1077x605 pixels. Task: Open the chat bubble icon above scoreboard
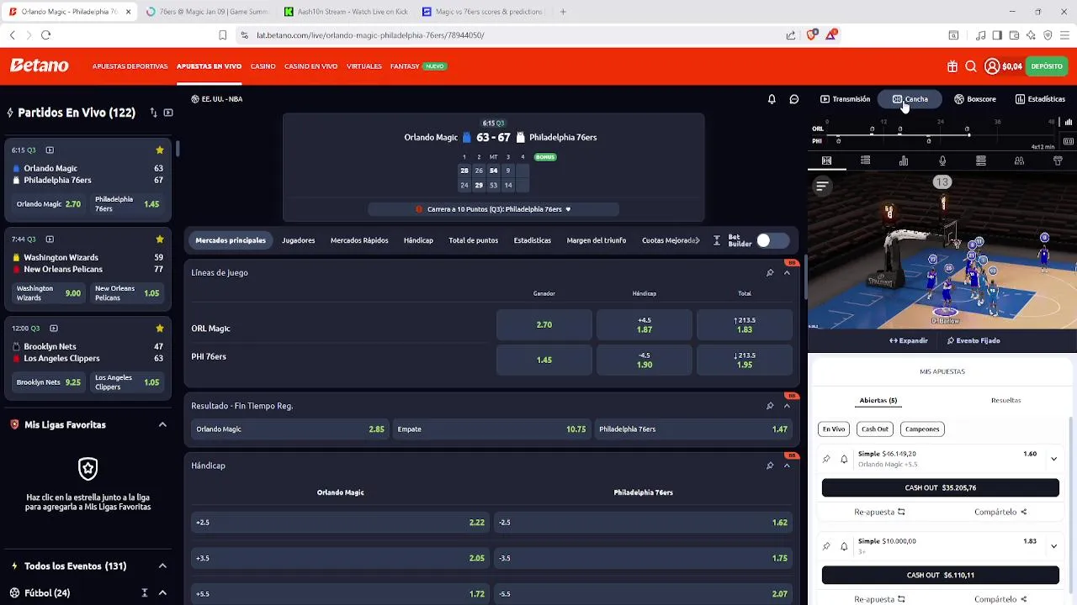793,99
